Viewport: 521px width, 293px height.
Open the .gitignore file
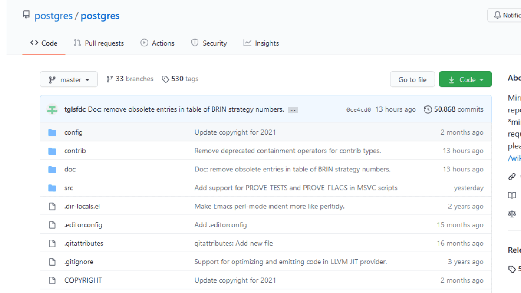(79, 262)
